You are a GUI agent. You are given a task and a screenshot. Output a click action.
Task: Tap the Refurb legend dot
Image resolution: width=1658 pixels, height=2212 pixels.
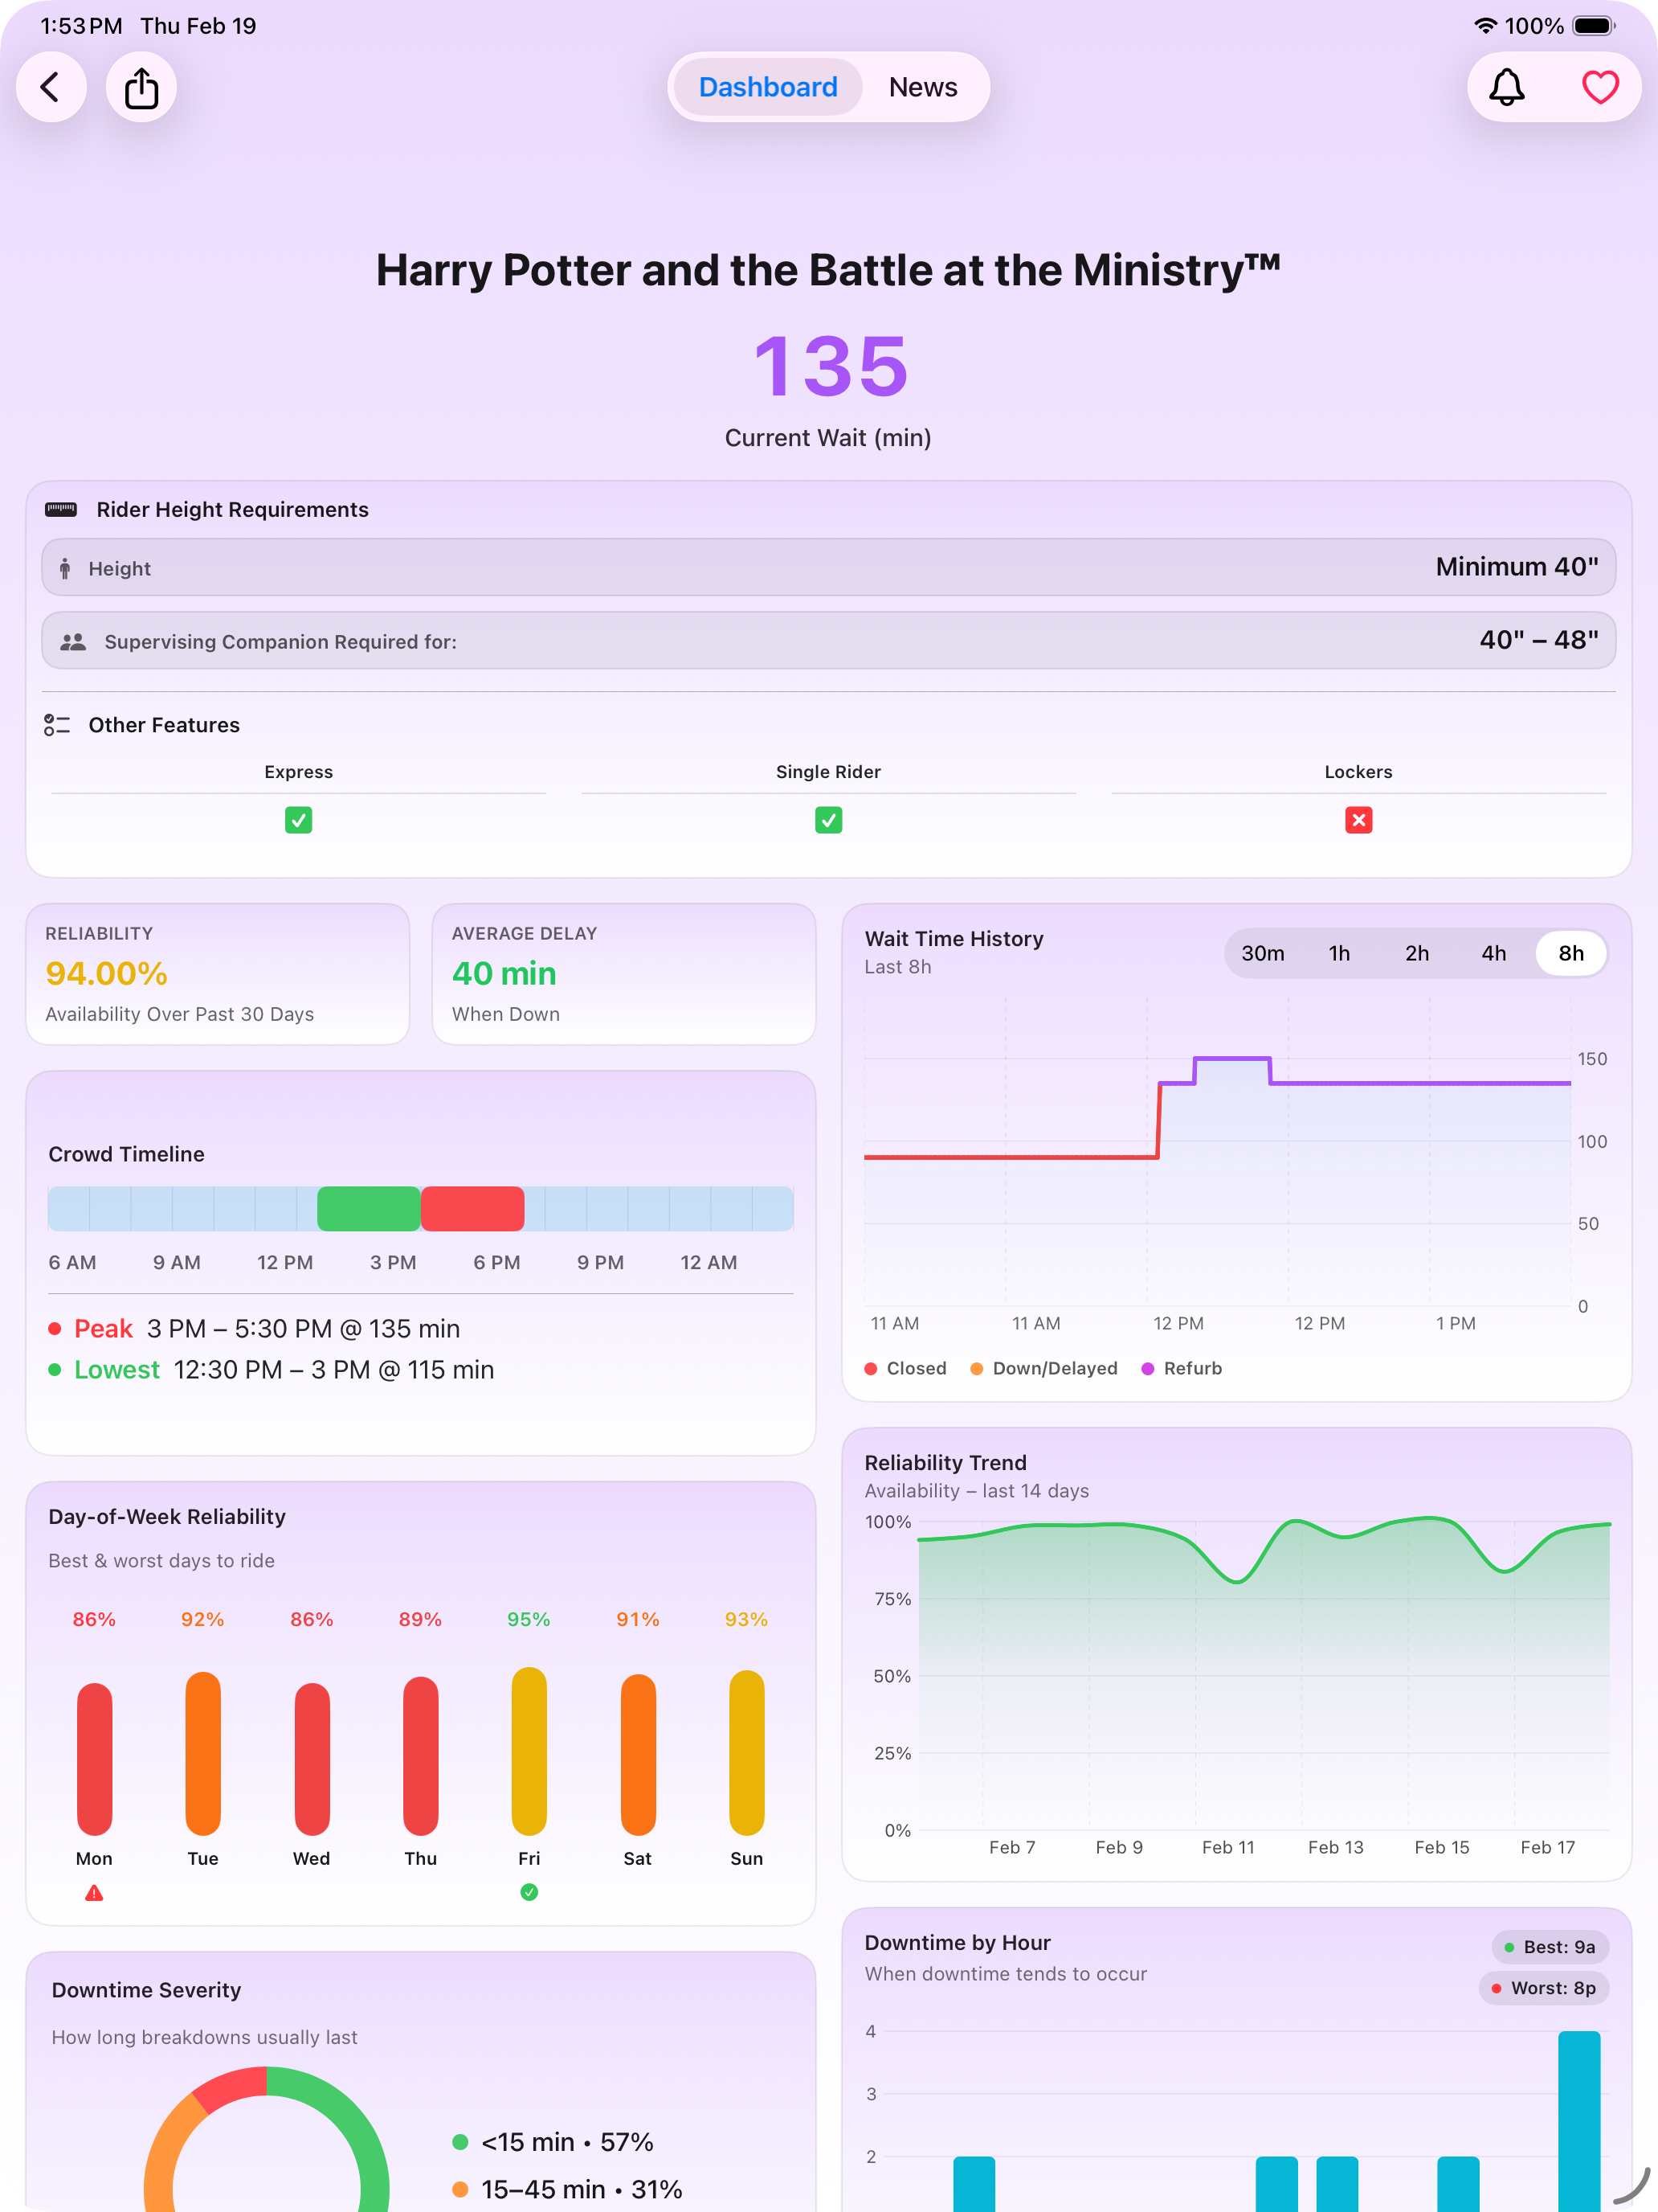click(1147, 1368)
